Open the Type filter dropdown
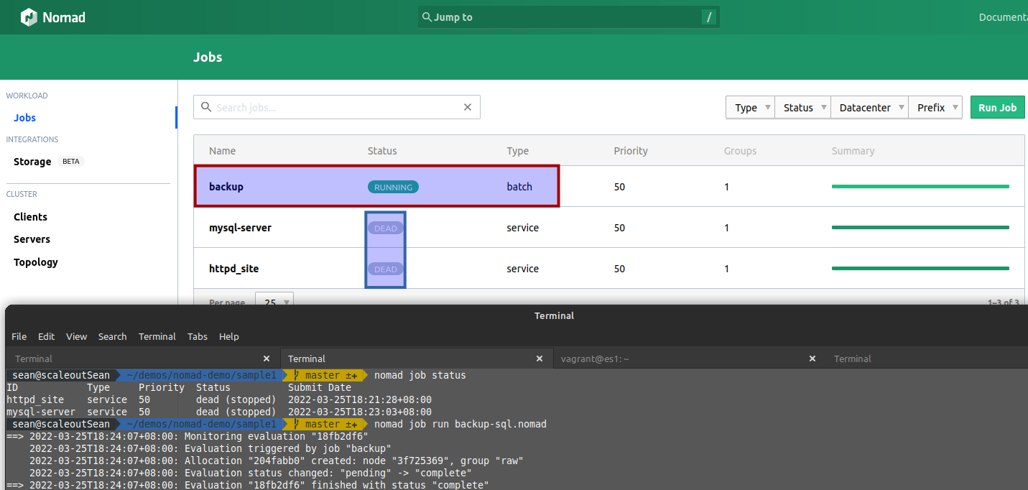Screen dimensions: 1028x490 click(750, 107)
